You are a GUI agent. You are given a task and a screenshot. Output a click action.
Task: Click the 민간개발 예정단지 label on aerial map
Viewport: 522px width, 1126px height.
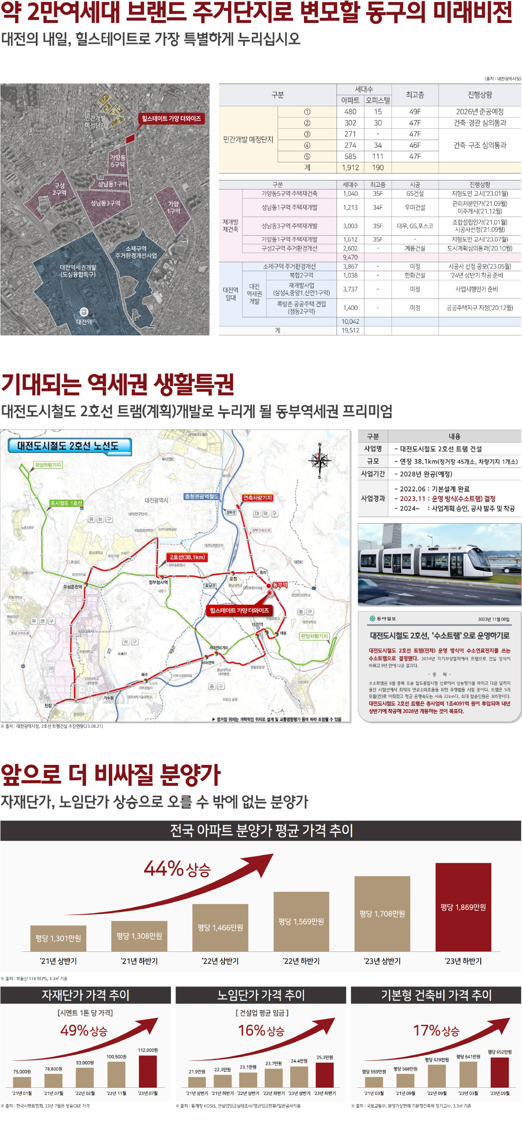pos(95,122)
